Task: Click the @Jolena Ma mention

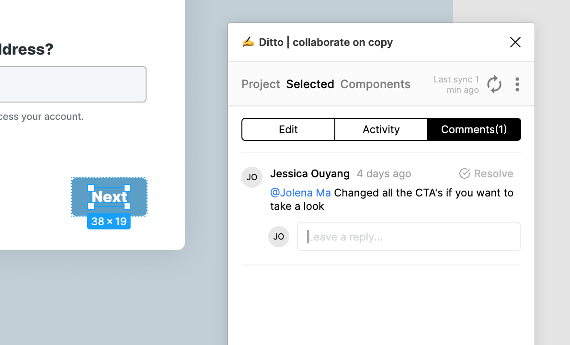Action: (x=300, y=193)
